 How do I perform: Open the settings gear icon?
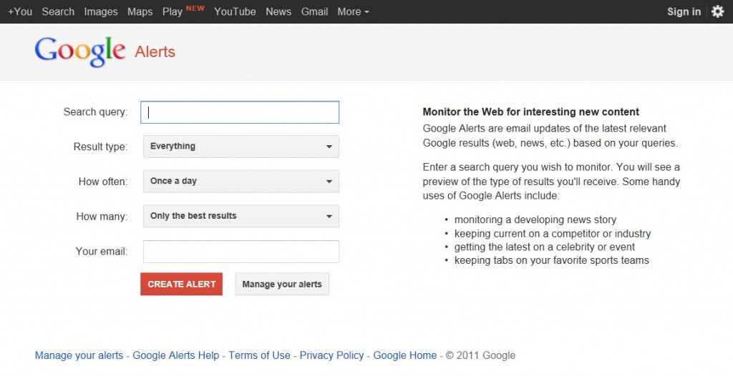717,11
